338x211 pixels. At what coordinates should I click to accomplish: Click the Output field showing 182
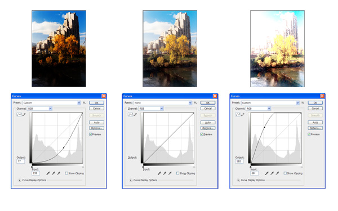(x=239, y=161)
